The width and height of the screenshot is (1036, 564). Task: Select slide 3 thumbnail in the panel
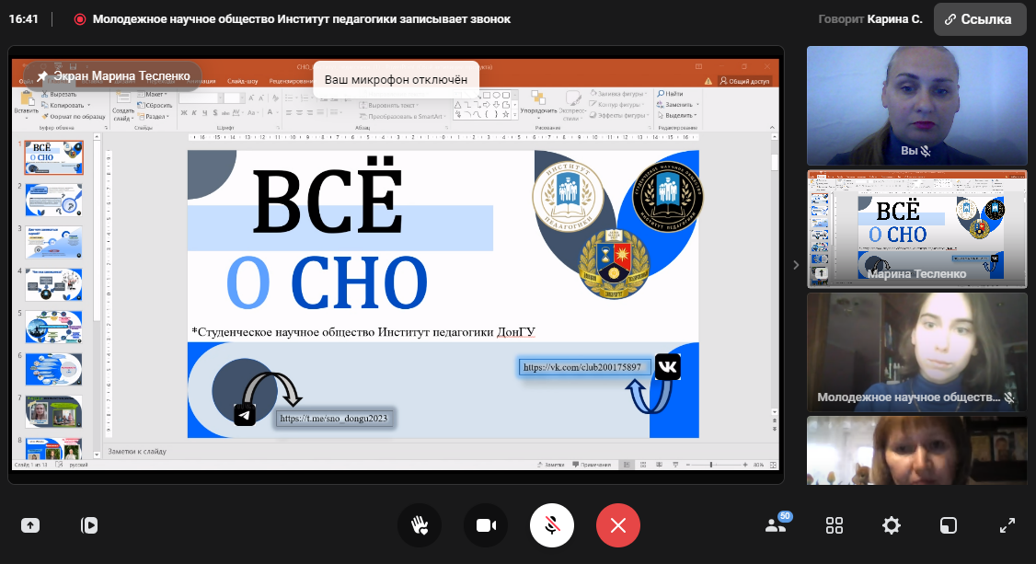coord(53,242)
